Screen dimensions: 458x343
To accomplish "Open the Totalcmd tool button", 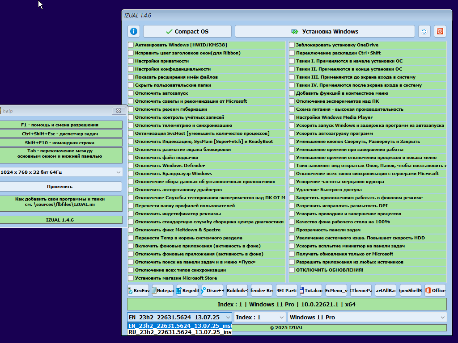I will (311, 290).
